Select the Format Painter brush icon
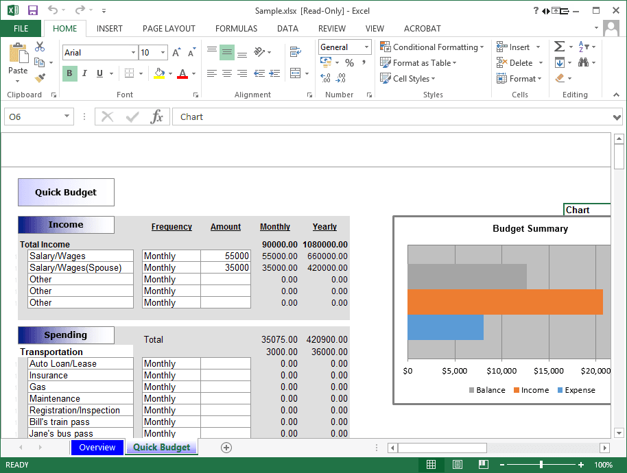 [x=40, y=78]
